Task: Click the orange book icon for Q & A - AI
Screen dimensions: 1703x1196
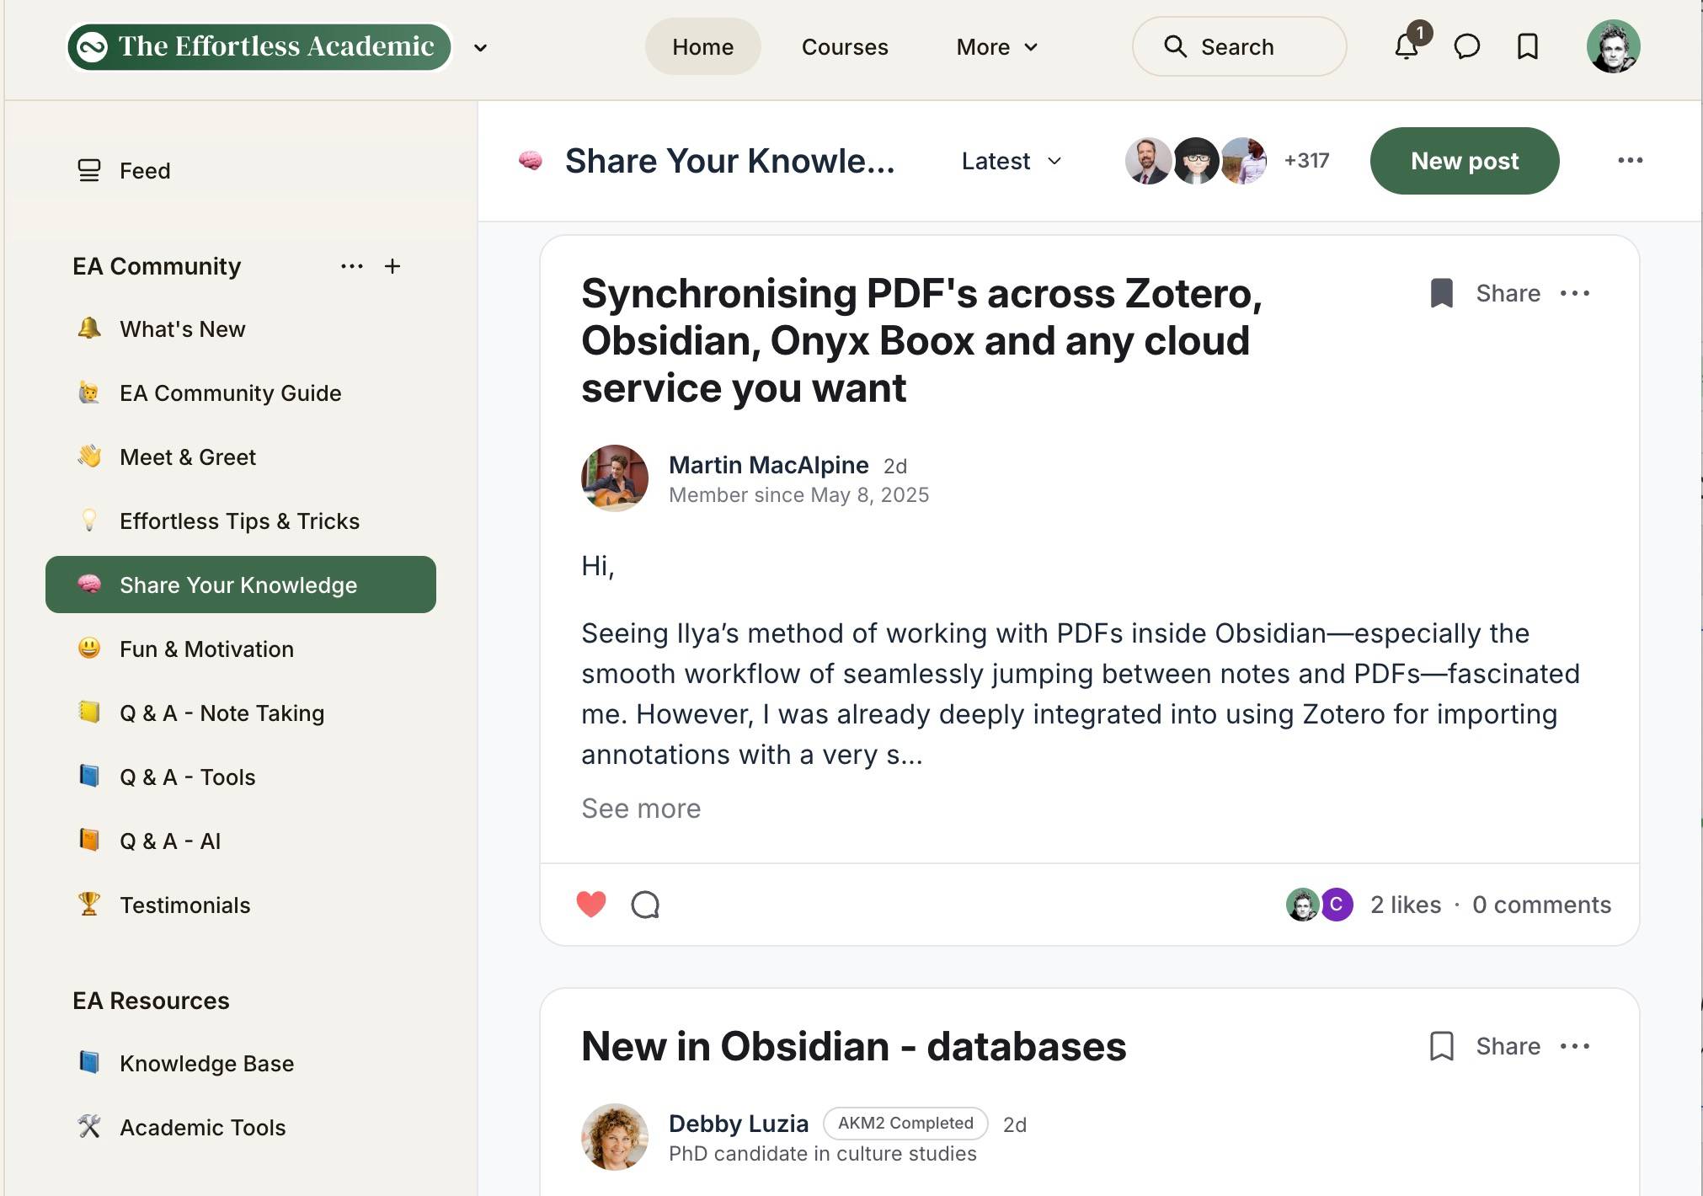Action: pyautogui.click(x=89, y=840)
